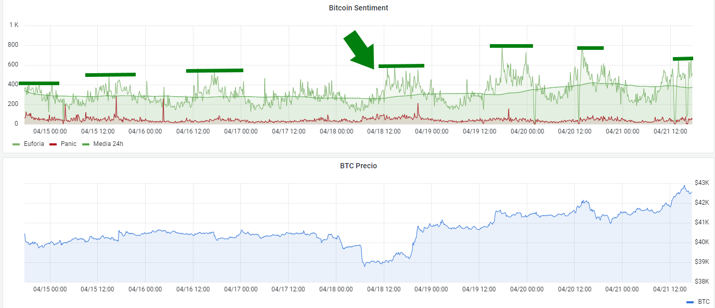Toggle the BTC series in the price legend
The width and height of the screenshot is (715, 308).
point(704,301)
